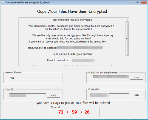Viewport: 148px width, 120px height.
Task: Minimize the Yatron window
Action: click(131, 2)
